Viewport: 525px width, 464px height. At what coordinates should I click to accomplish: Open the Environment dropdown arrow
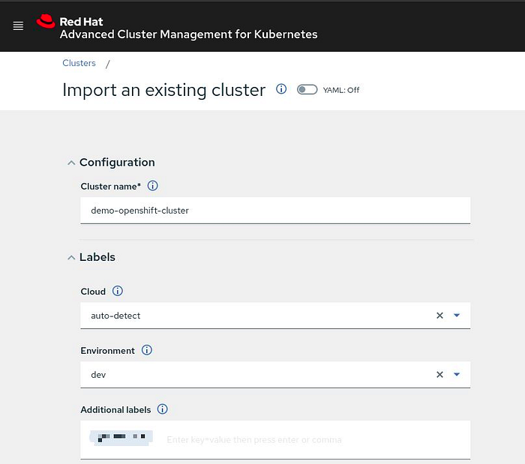pos(457,374)
